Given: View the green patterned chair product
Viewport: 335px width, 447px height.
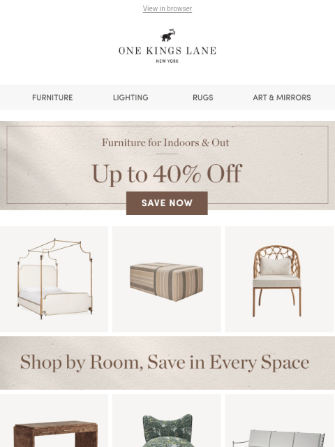Looking at the screenshot, I should coord(167,420).
